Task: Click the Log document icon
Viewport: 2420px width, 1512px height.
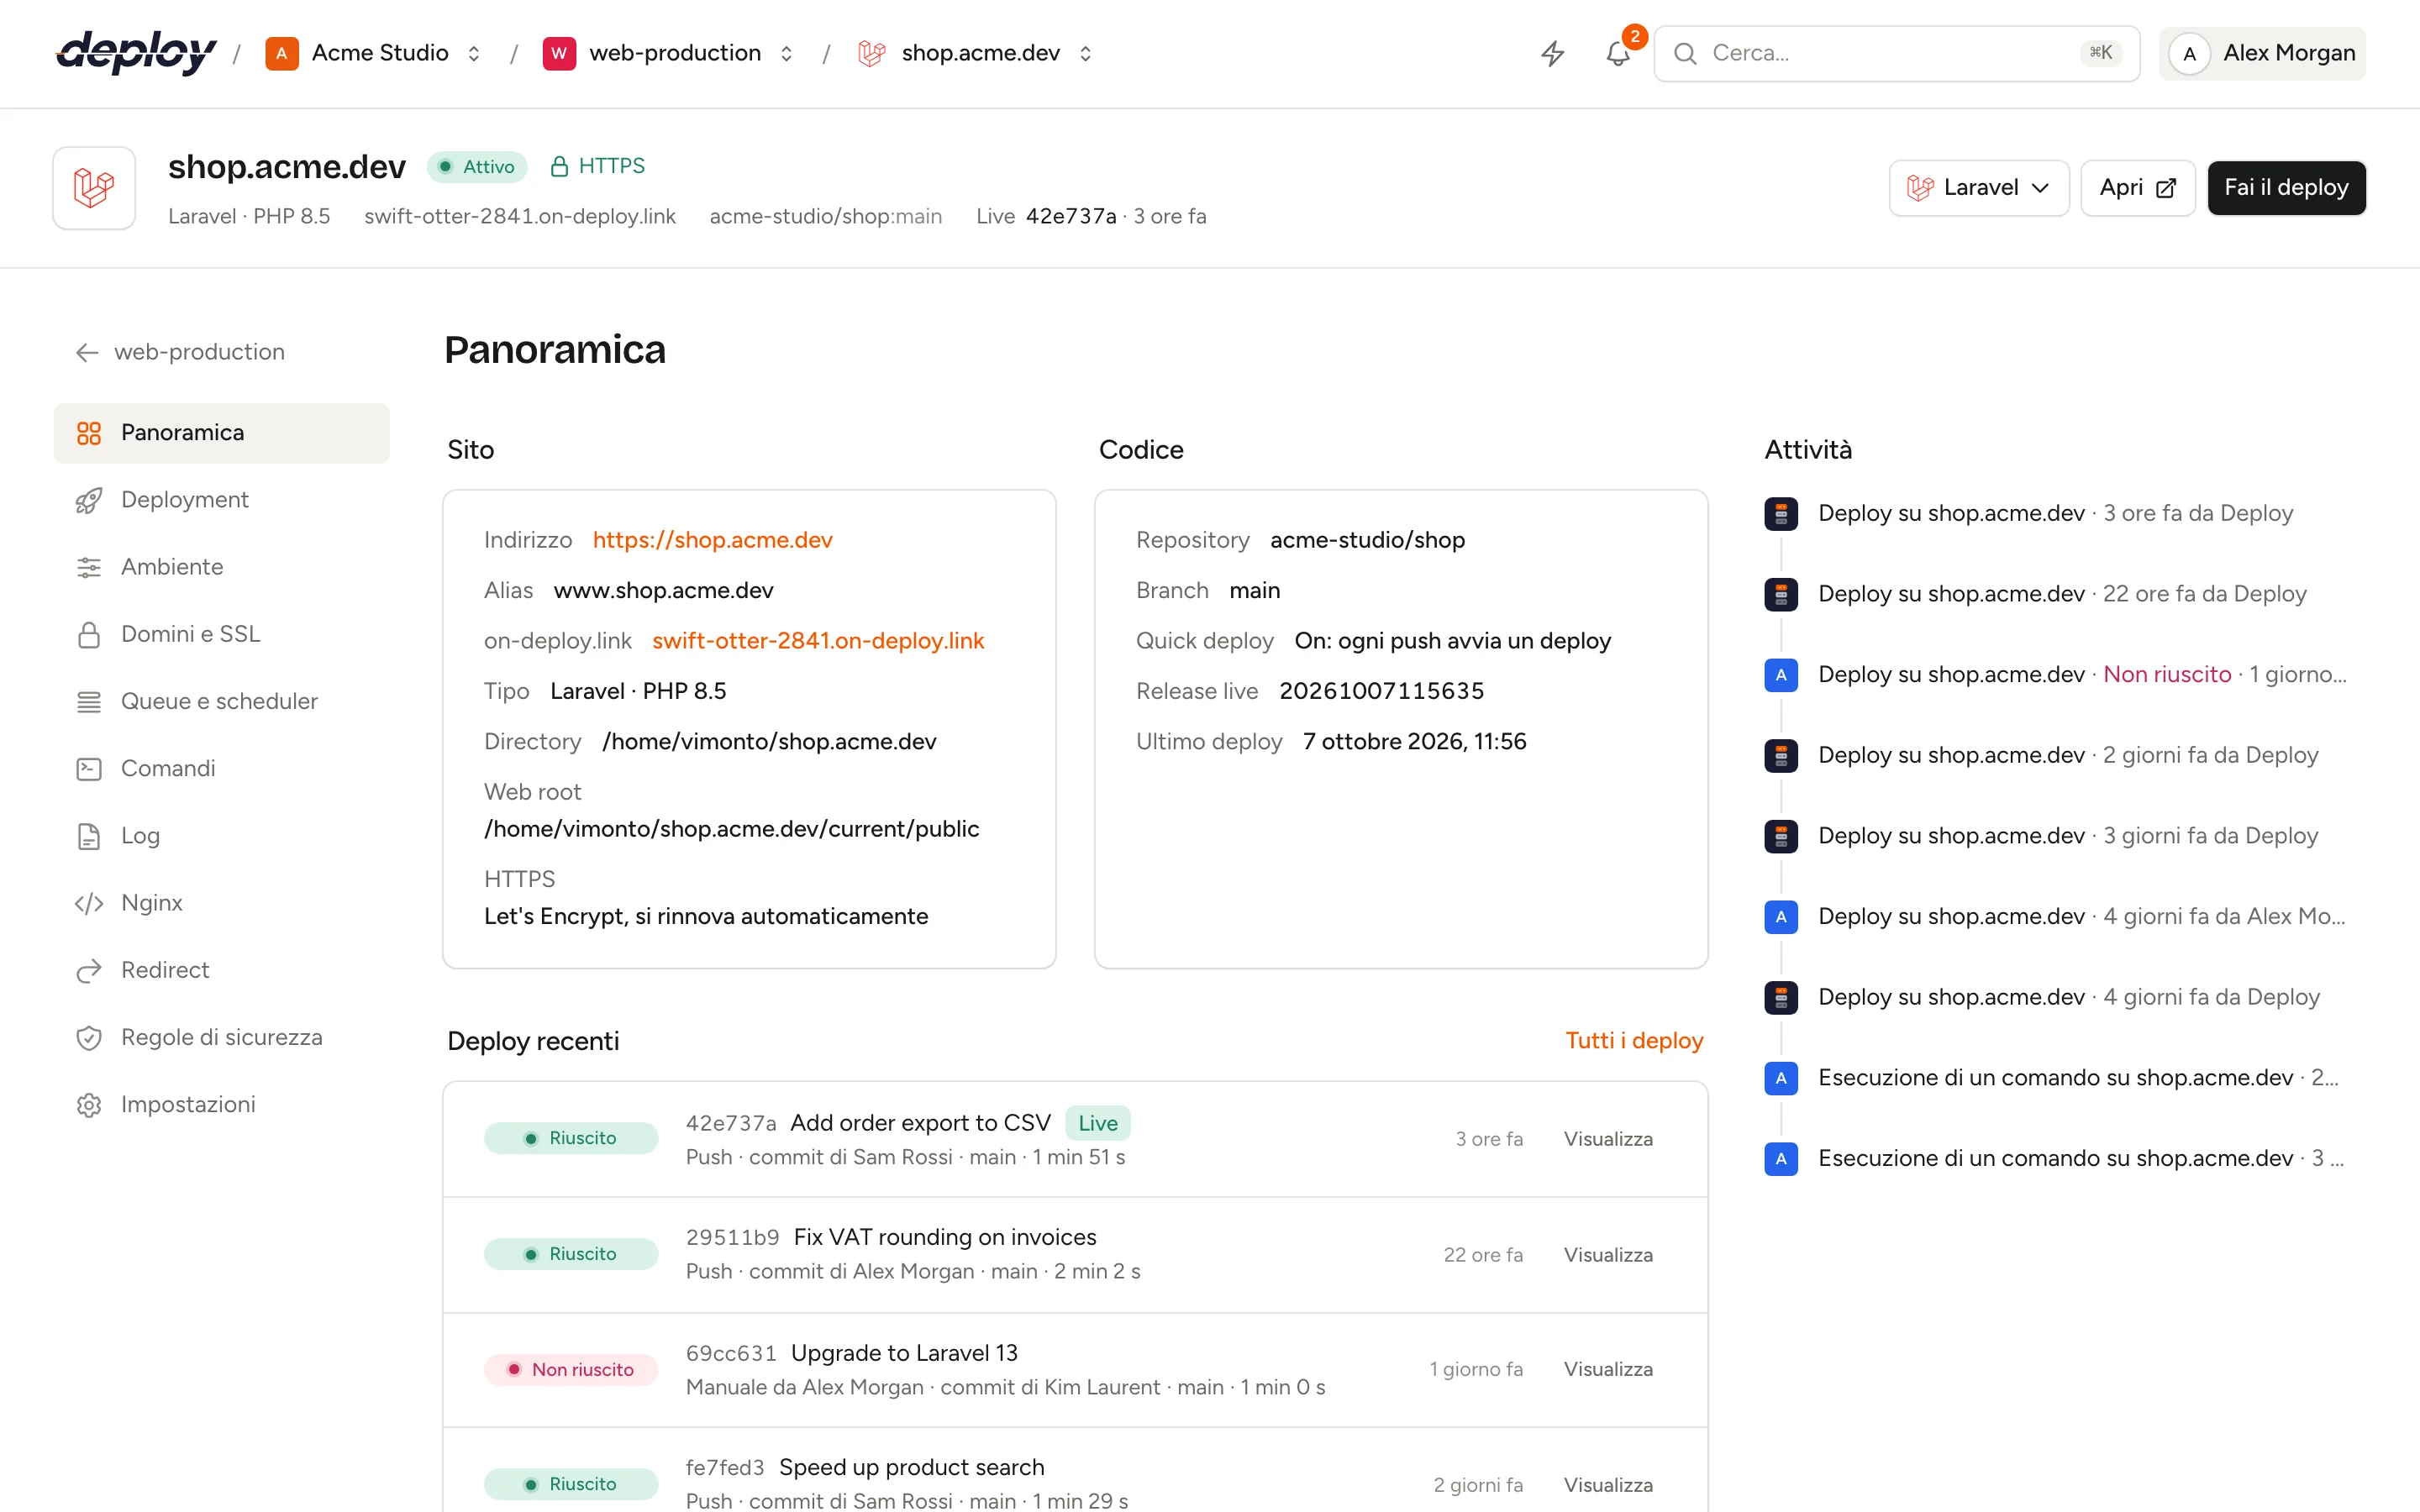Action: point(89,836)
